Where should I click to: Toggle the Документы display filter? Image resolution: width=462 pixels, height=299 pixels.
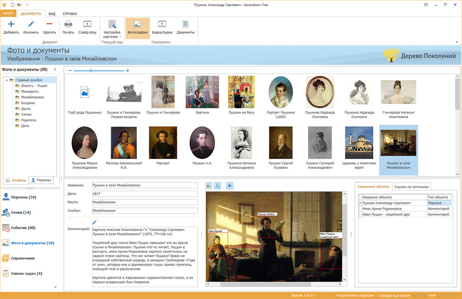(x=185, y=28)
